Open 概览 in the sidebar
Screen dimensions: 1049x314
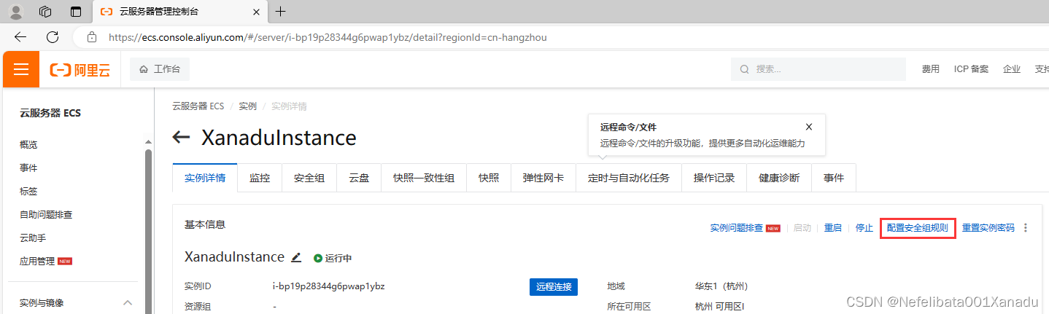click(28, 145)
